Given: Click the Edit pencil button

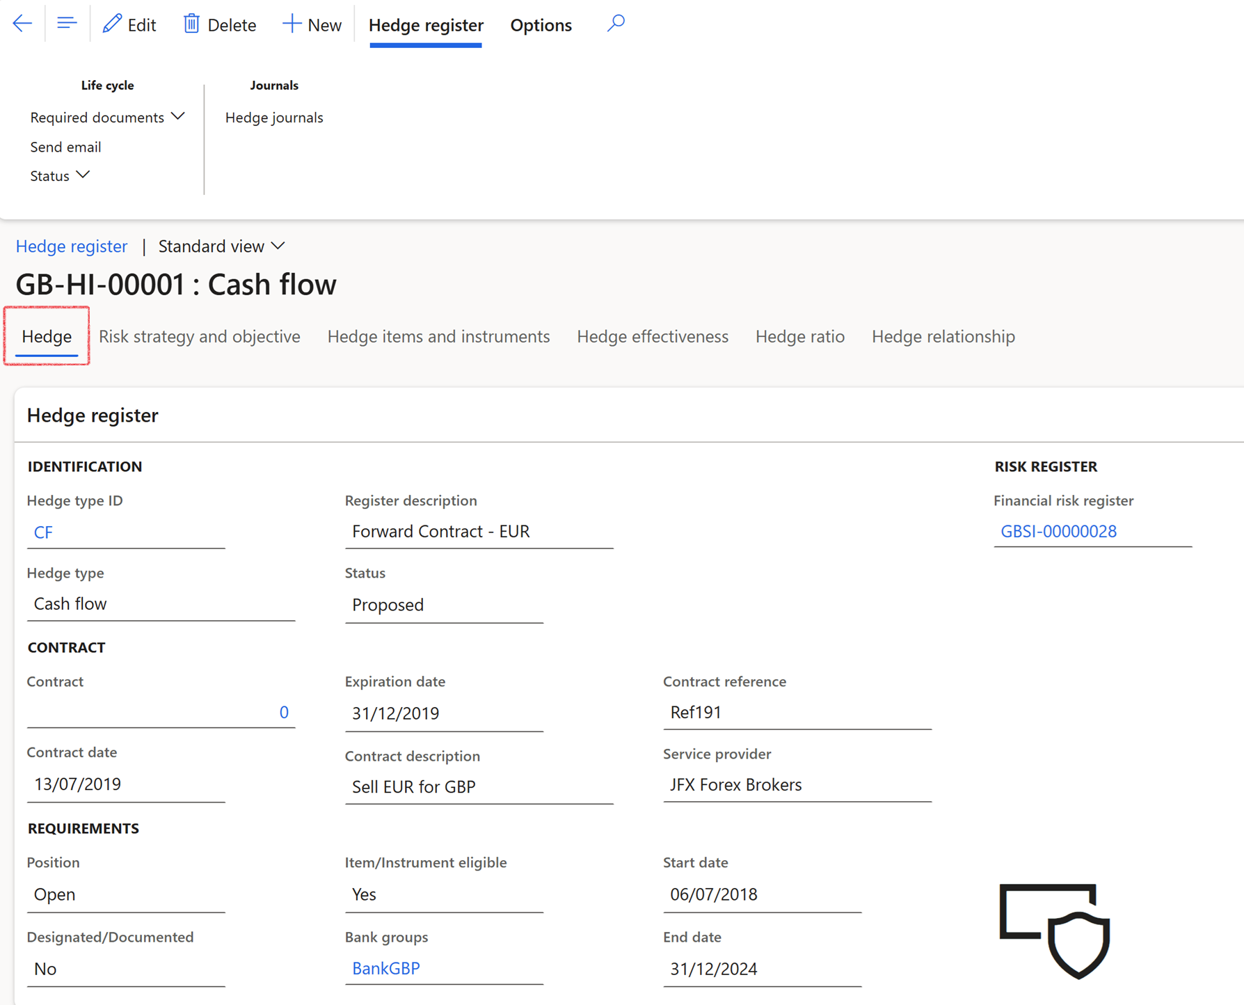Looking at the screenshot, I should click(x=129, y=24).
